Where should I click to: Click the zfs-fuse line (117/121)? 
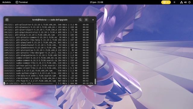click(46, 81)
